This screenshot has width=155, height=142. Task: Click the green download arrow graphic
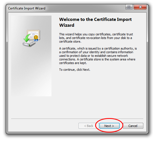(27, 38)
